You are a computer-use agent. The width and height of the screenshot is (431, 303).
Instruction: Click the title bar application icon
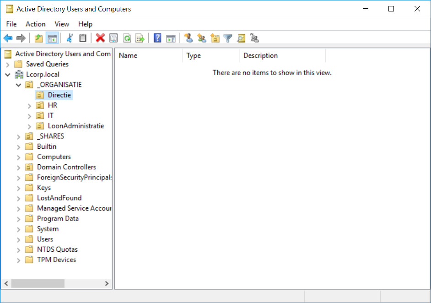click(x=9, y=9)
